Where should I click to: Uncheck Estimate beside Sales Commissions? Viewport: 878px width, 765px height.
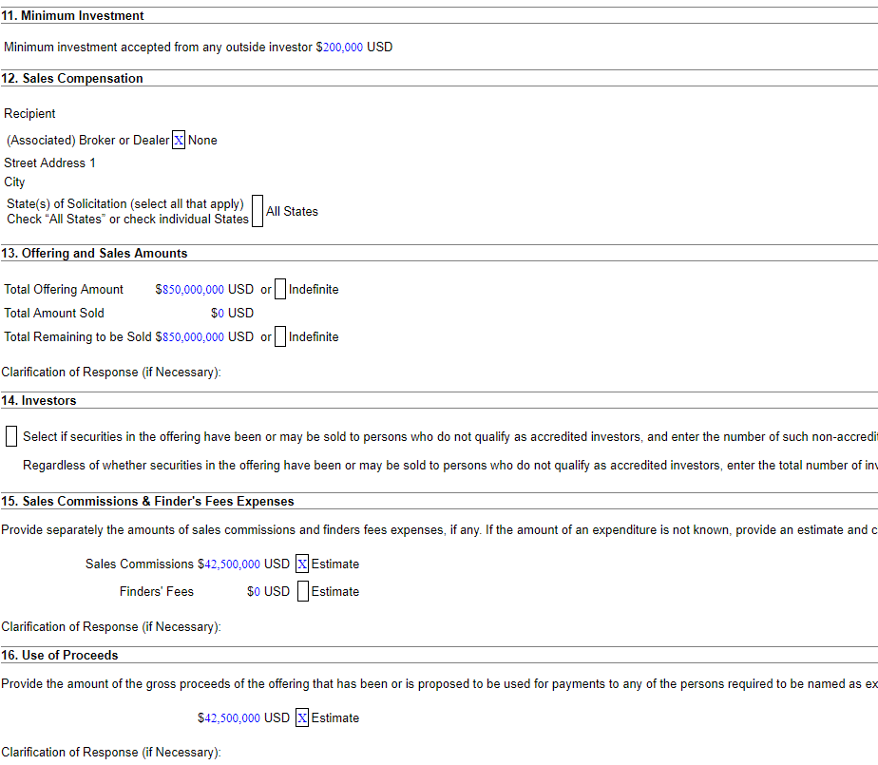[x=301, y=564]
